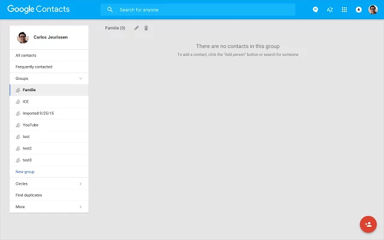Click the New group link
The image size is (384, 240).
click(x=25, y=172)
